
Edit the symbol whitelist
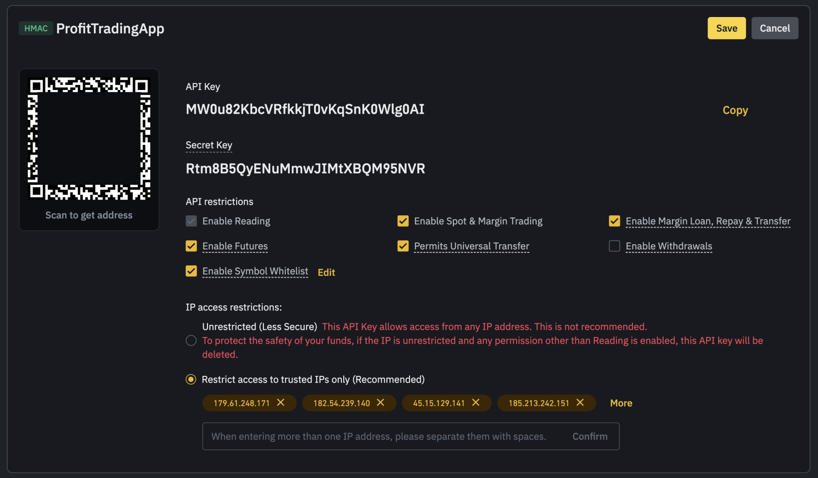326,272
